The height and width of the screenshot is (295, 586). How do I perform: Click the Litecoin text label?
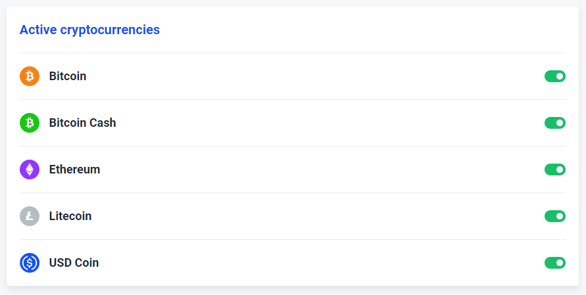pyautogui.click(x=70, y=216)
